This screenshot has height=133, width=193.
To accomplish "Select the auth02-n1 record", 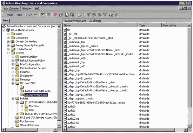I will click(73, 119).
